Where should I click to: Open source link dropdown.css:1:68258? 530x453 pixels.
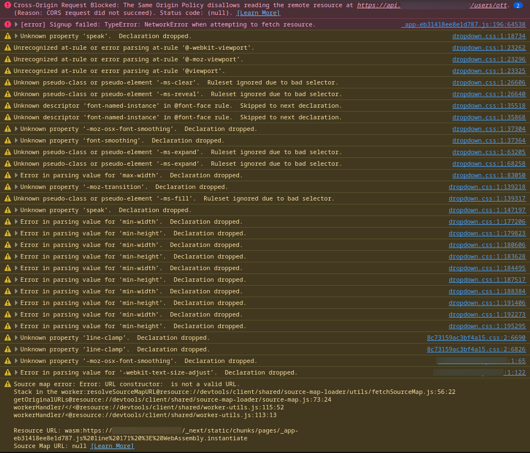click(x=489, y=164)
